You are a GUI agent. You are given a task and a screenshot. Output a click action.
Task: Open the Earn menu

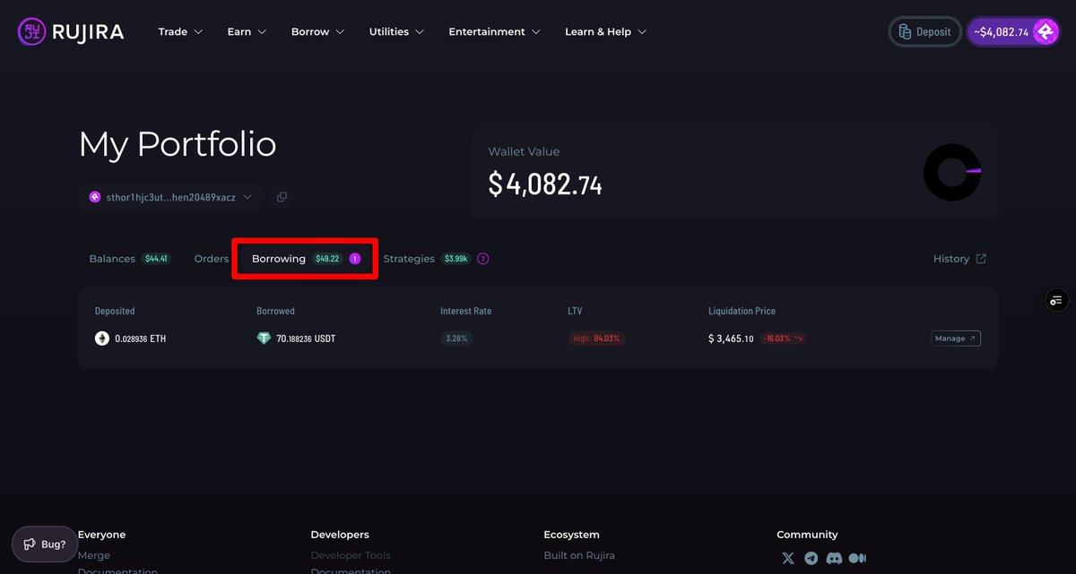click(x=247, y=31)
